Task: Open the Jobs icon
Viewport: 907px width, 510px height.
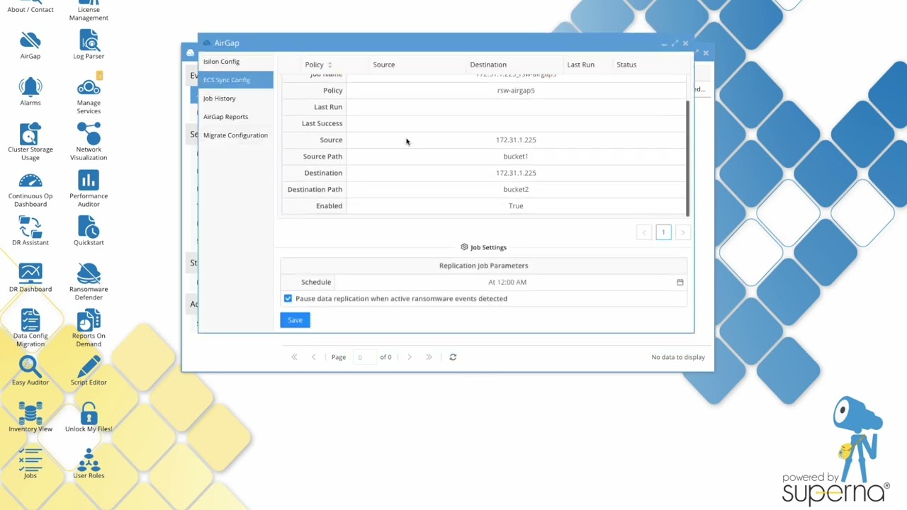Action: [30, 464]
